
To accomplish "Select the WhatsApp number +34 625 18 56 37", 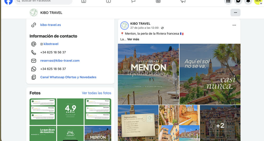I will 53,69.
